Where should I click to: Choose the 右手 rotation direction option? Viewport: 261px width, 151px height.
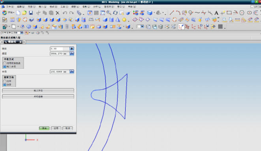point(7,81)
